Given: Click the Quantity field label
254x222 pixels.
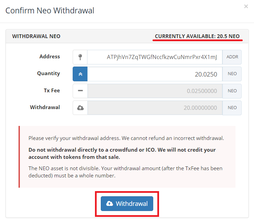Looking at the screenshot, I should tap(48, 73).
